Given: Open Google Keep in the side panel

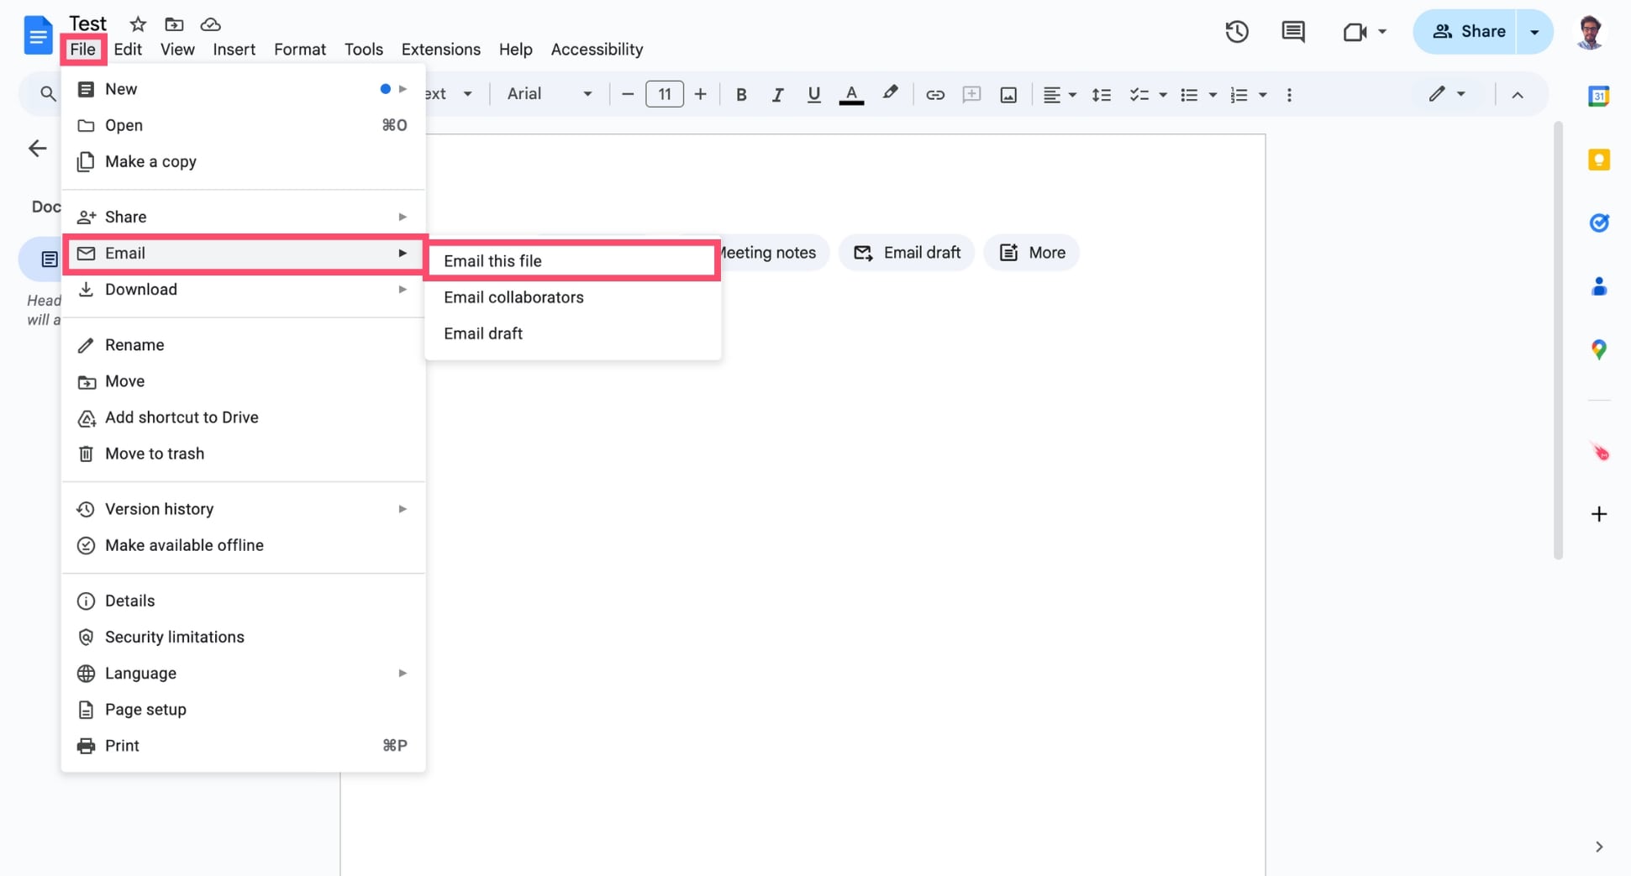Looking at the screenshot, I should pos(1599,159).
